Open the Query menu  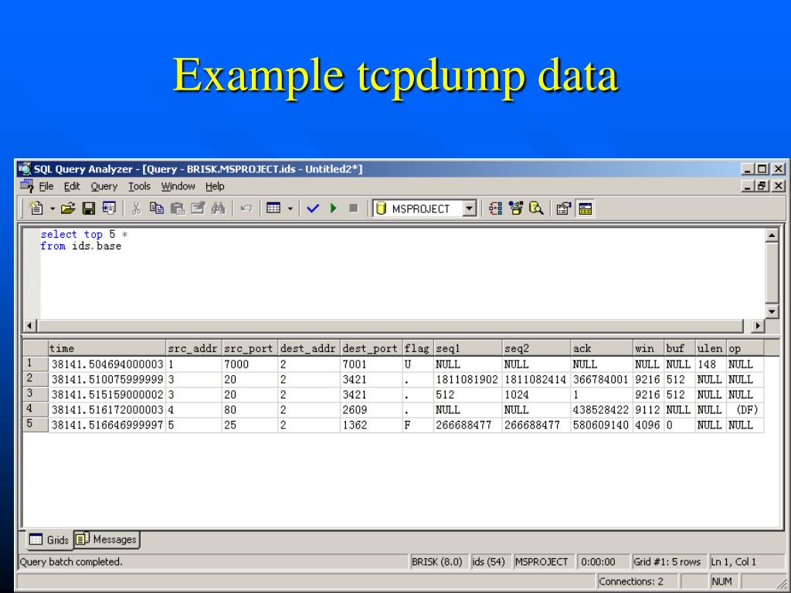(104, 187)
